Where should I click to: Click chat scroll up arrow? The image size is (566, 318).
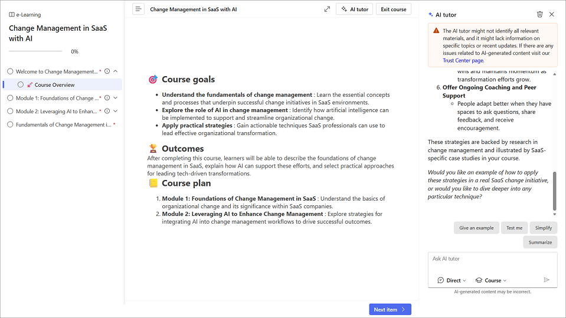pyautogui.click(x=554, y=74)
